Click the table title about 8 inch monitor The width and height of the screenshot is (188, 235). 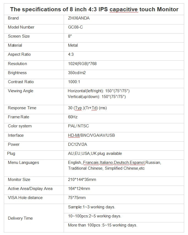click(94, 9)
